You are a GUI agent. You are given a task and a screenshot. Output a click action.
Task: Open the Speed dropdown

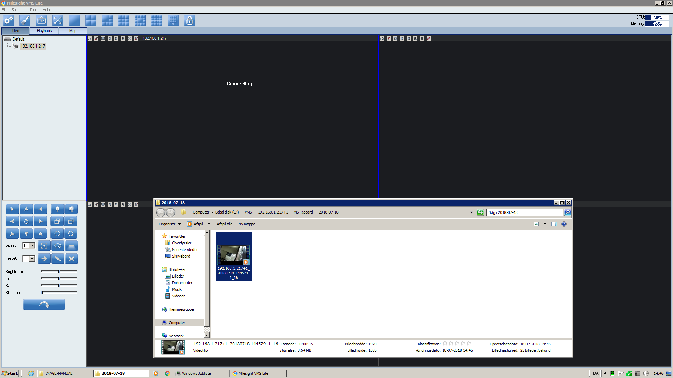tap(32, 246)
